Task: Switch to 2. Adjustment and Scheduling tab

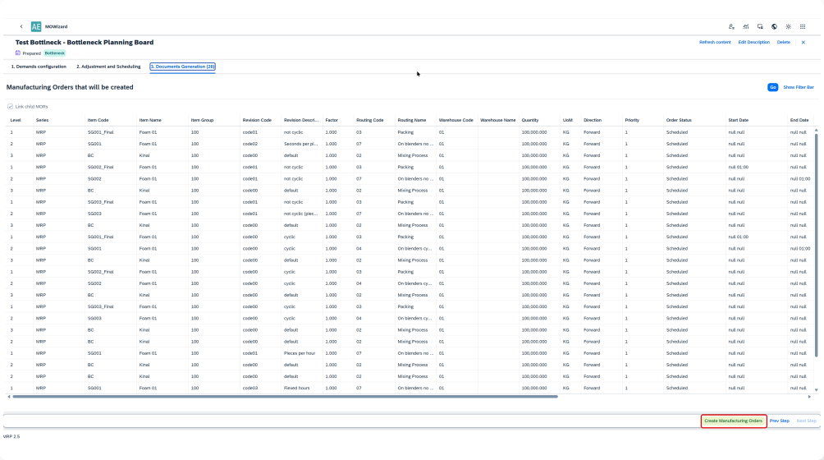Action: point(108,66)
